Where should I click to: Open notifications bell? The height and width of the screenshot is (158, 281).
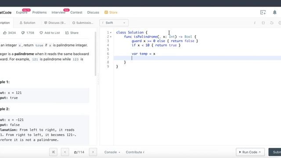pos(274,12)
